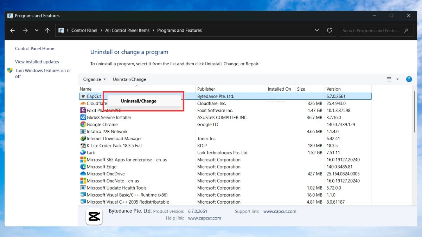Select the Microsoft Edge program icon
The image size is (422, 237).
click(83, 167)
